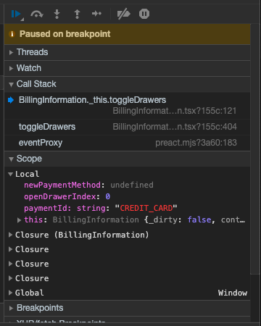Screen dimensions: 261x326
Task: Step out of current function
Action: pos(77,14)
